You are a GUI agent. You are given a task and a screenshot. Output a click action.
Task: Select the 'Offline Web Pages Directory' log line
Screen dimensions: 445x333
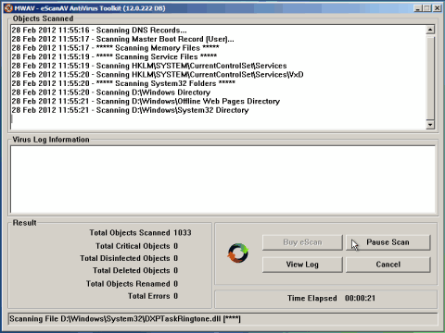pyautogui.click(x=146, y=102)
